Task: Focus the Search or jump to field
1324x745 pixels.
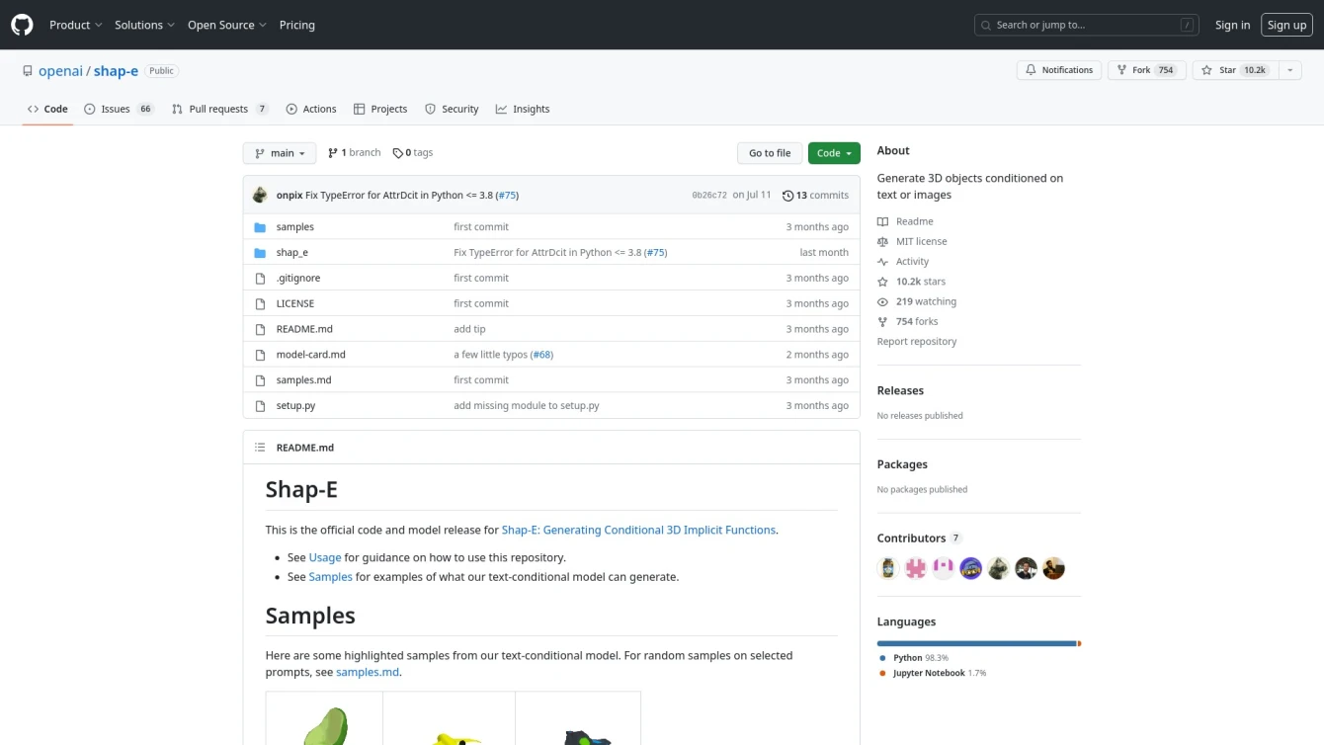Action: click(1087, 25)
